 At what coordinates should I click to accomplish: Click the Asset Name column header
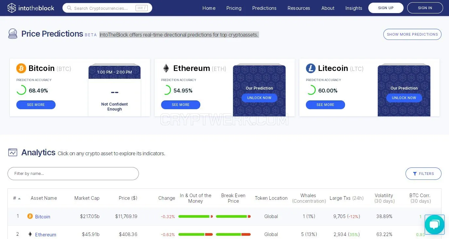tap(44, 198)
